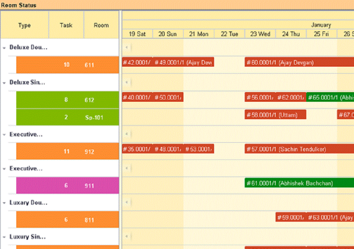Click the Luxary Dou... group label
354x249 pixels.
point(28,203)
